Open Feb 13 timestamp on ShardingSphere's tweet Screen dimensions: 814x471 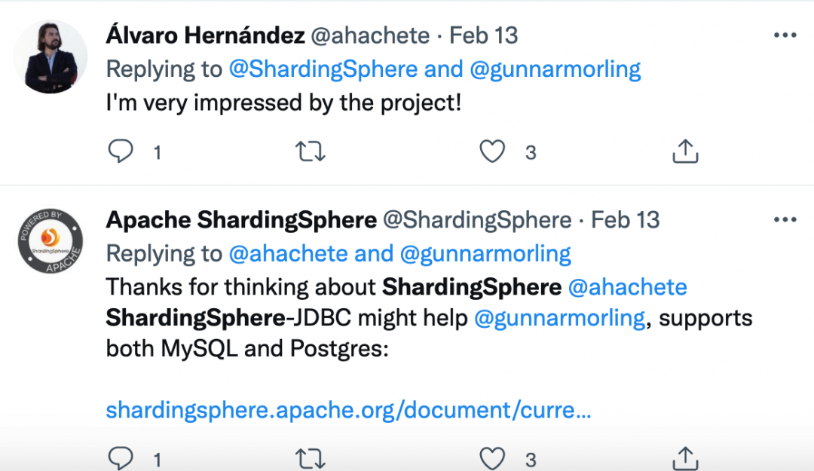pos(626,220)
